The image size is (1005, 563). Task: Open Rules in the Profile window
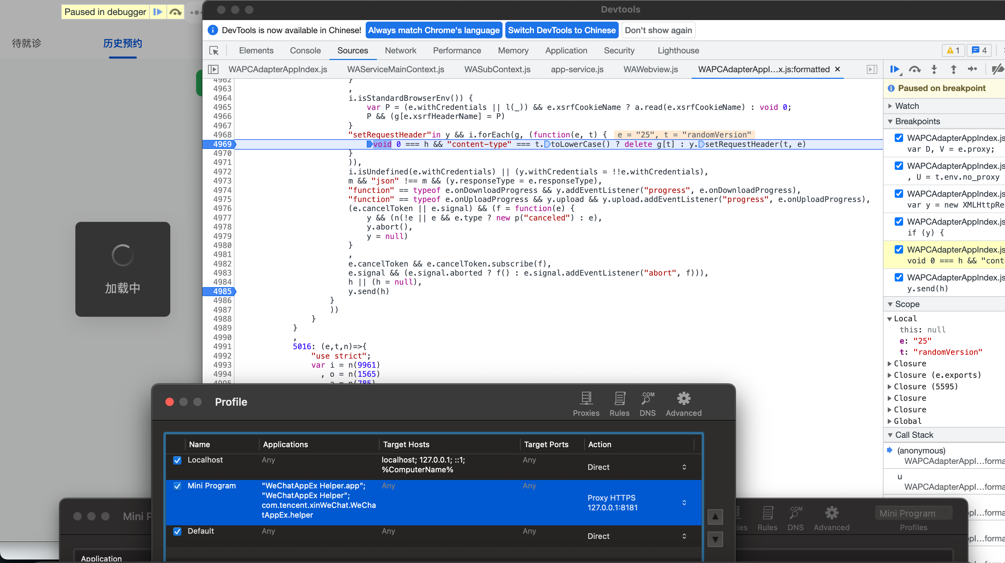[x=619, y=404]
